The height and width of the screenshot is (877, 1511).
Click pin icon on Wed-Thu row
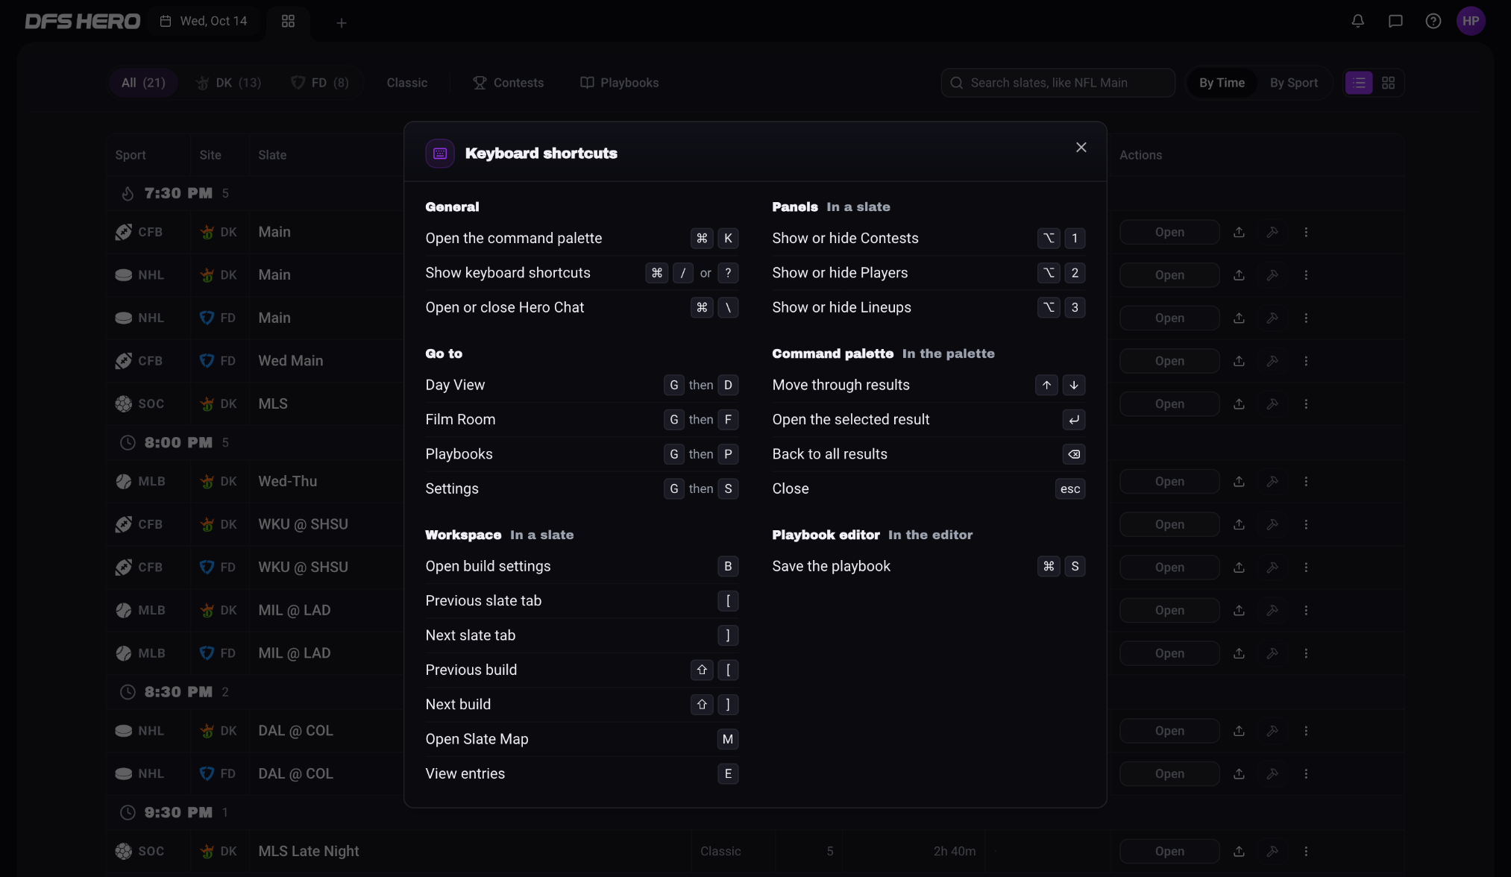(x=1272, y=482)
